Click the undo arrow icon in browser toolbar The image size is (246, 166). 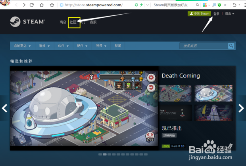[234, 5]
